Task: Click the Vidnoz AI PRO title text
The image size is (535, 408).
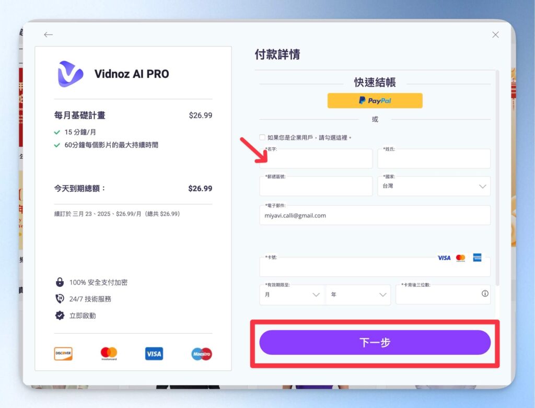Action: (x=132, y=74)
